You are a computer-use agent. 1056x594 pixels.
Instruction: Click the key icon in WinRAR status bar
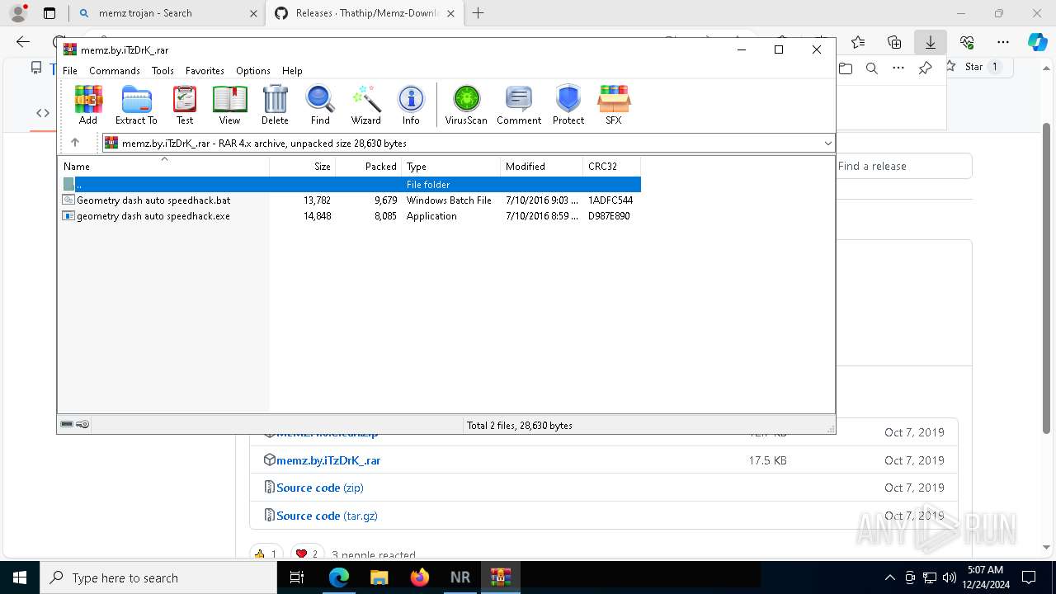click(82, 424)
